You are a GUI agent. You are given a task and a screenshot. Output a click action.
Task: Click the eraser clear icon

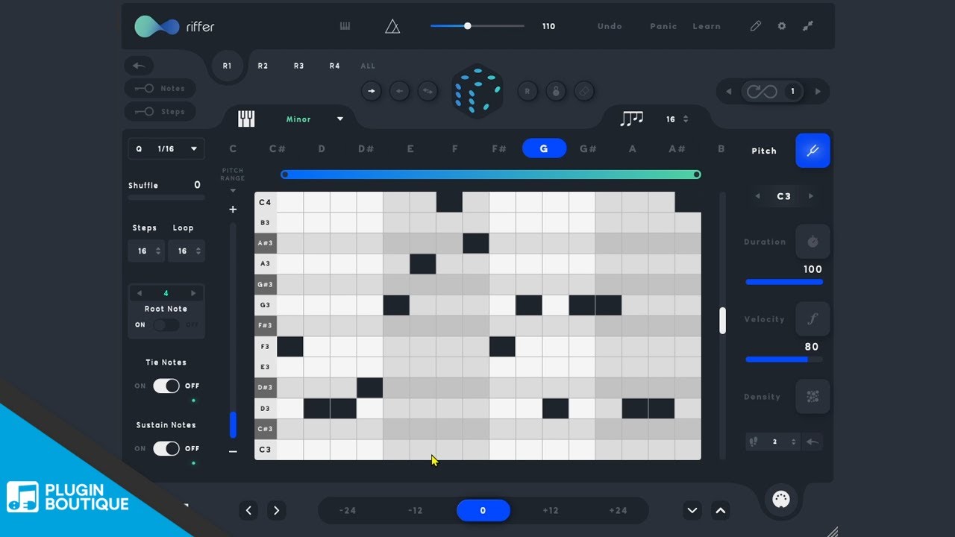tap(584, 91)
